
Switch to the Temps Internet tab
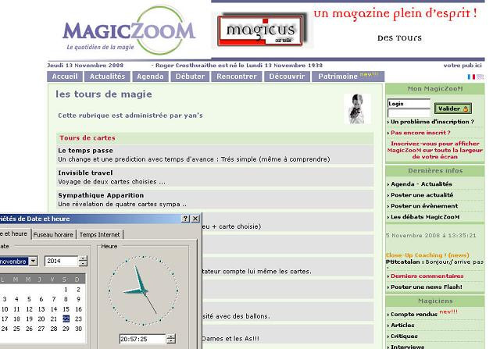pyautogui.click(x=100, y=234)
